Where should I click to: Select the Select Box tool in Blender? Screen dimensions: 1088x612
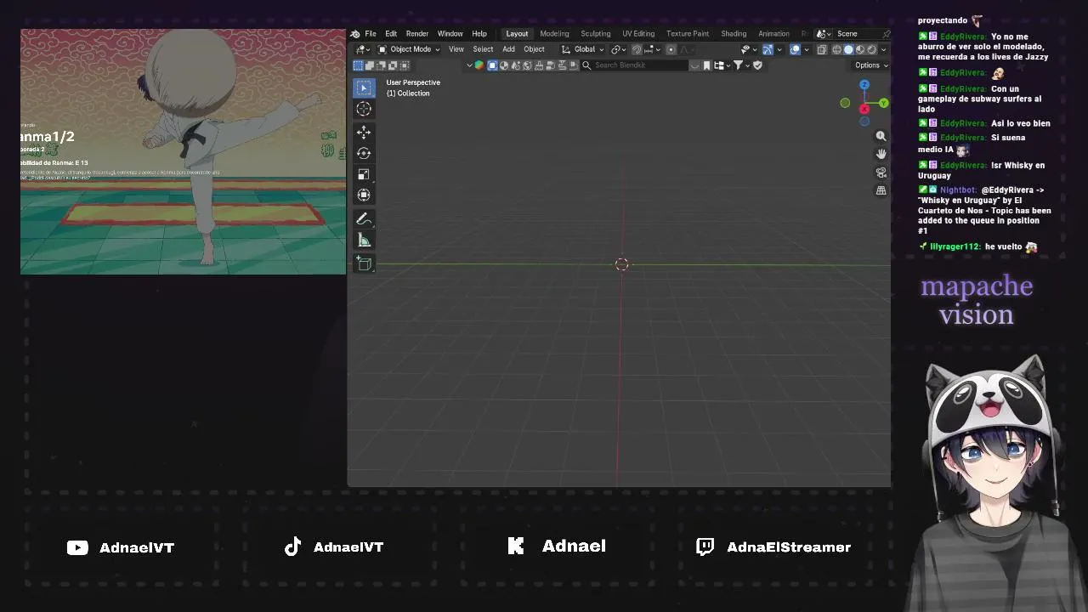(x=364, y=88)
